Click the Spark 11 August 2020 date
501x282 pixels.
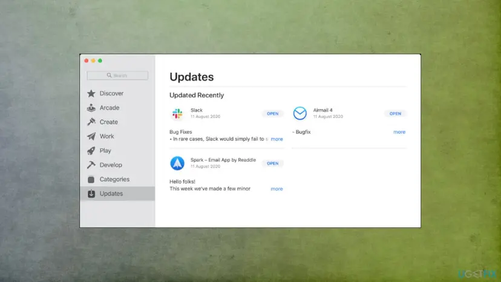click(x=205, y=166)
